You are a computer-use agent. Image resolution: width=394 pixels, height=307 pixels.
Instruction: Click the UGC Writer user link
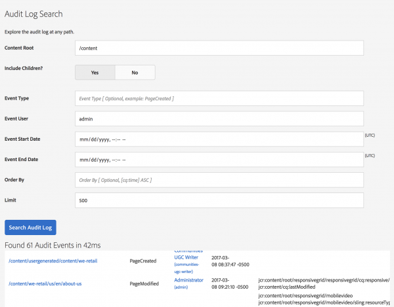(x=186, y=257)
